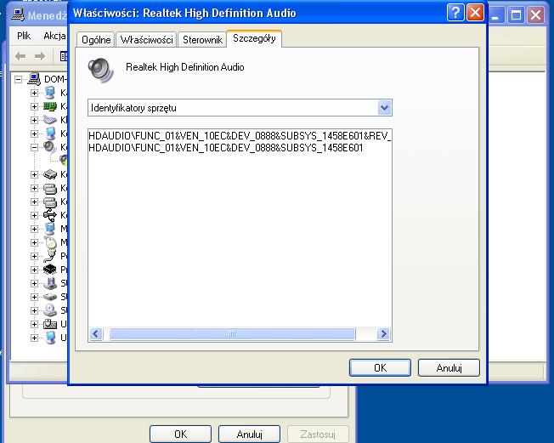Click the Forward arrow in Device Manager toolbar
The image size is (554, 443).
tap(40, 56)
